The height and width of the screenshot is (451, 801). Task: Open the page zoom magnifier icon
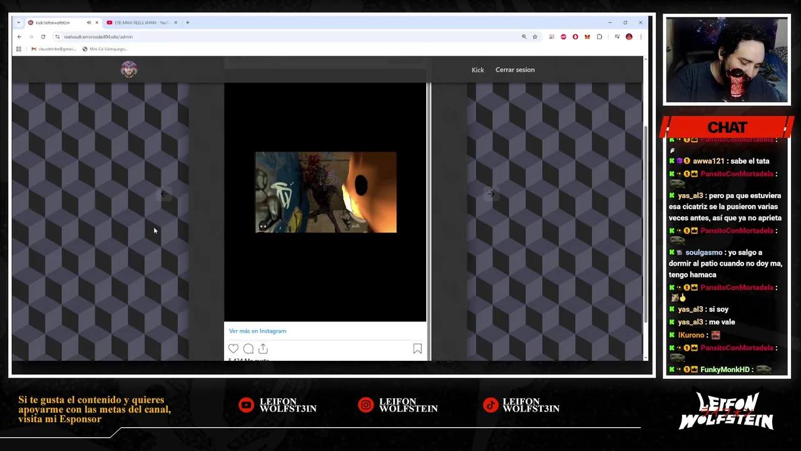pos(524,37)
